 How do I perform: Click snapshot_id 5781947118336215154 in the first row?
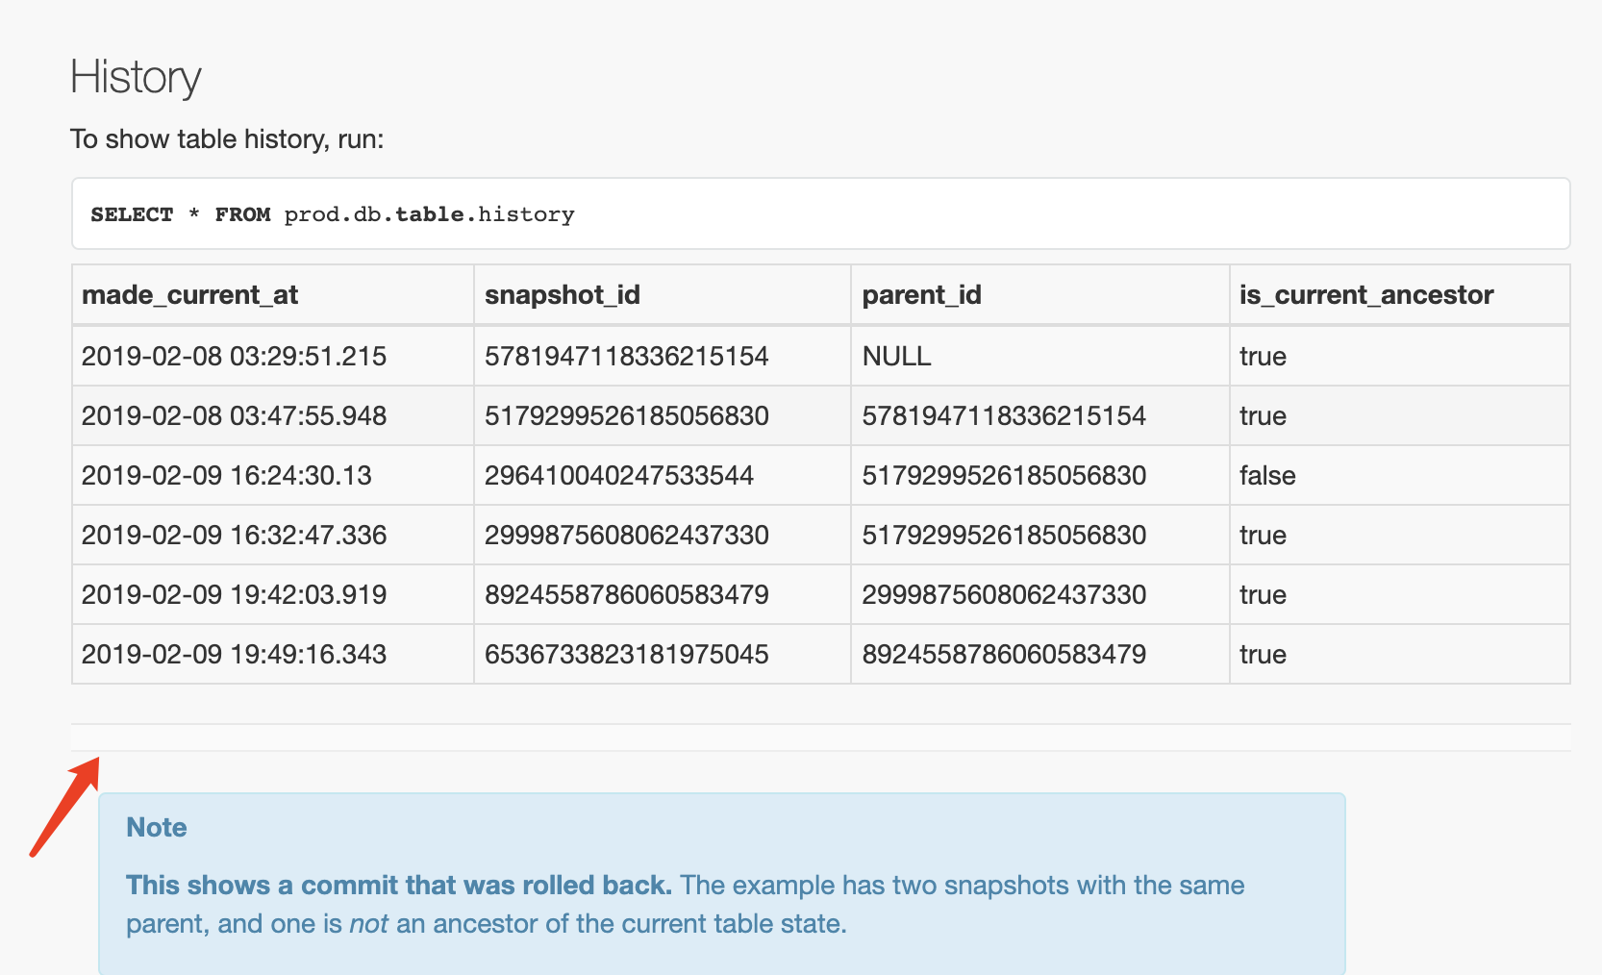(626, 356)
